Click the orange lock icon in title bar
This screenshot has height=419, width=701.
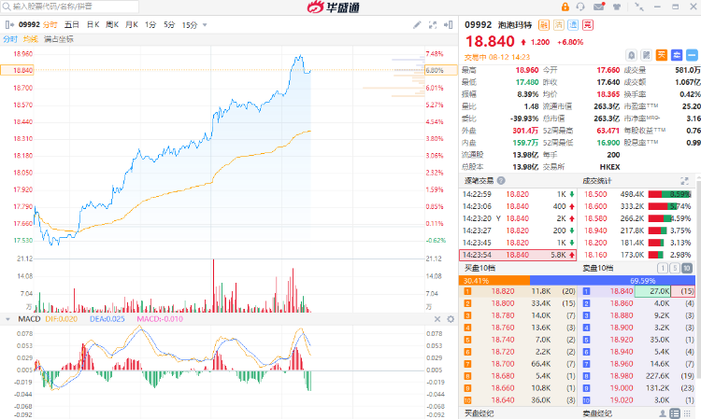click(x=565, y=7)
